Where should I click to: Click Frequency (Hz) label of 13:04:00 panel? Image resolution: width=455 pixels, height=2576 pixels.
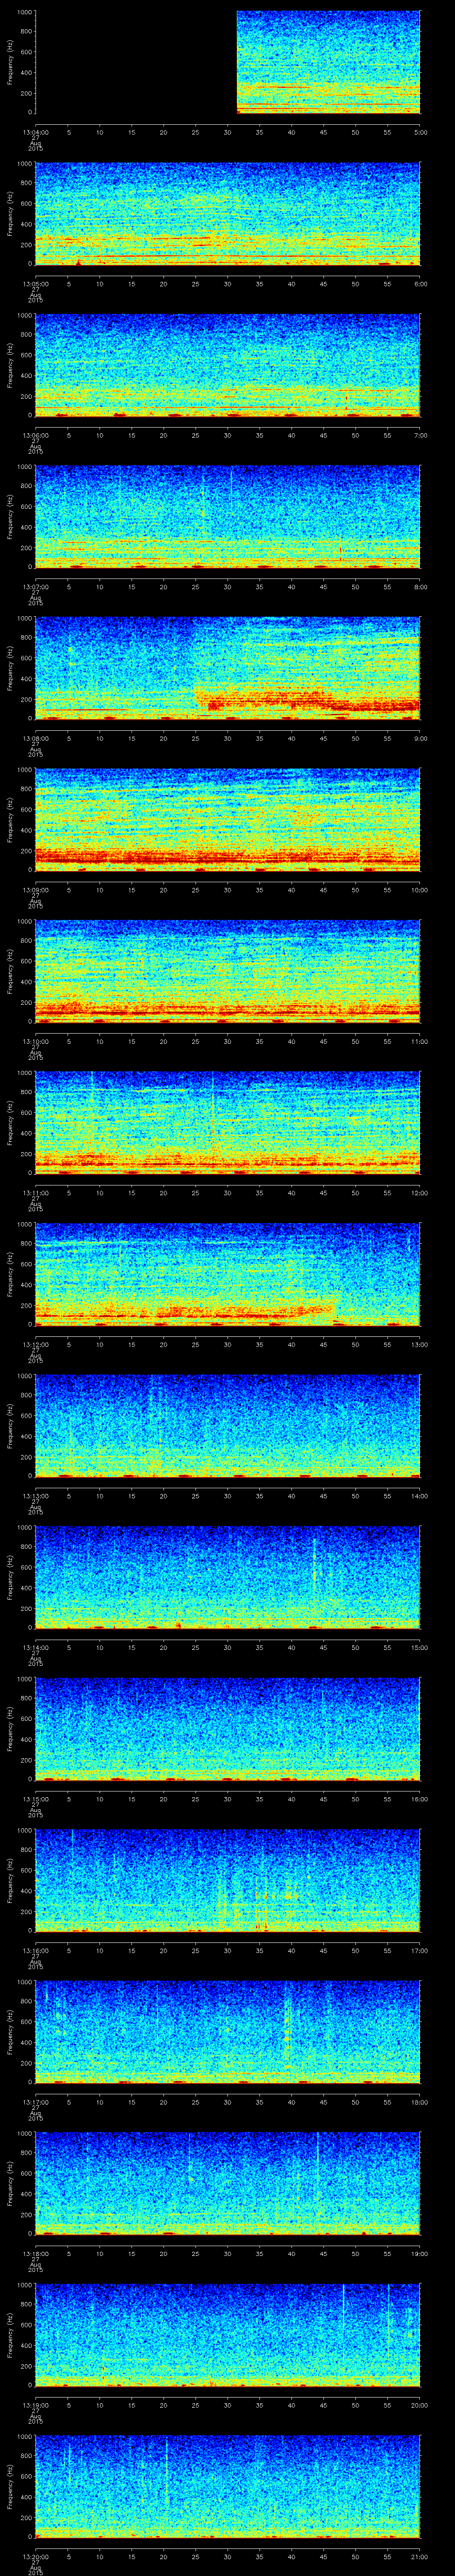[x=10, y=62]
